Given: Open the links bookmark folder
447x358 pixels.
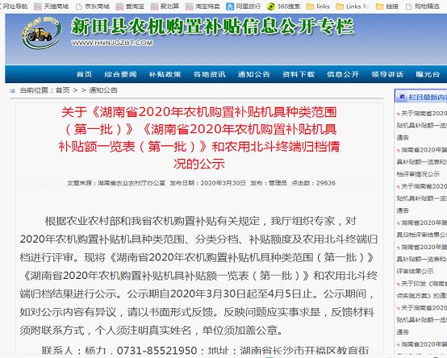Looking at the screenshot, I should 318,6.
